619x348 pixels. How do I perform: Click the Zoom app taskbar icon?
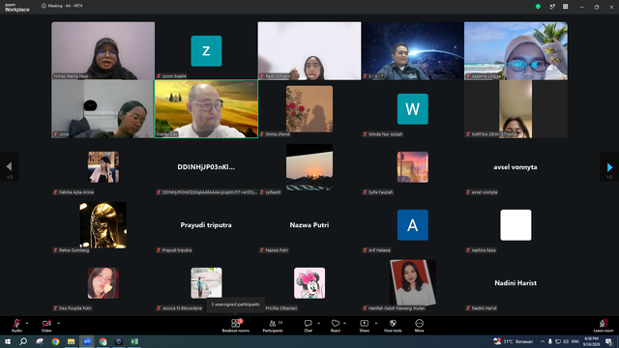click(x=87, y=341)
